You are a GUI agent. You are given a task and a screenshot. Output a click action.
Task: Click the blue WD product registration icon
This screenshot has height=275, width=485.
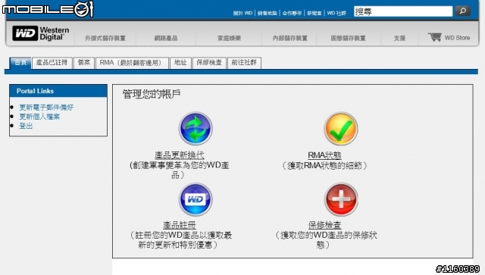click(196, 199)
